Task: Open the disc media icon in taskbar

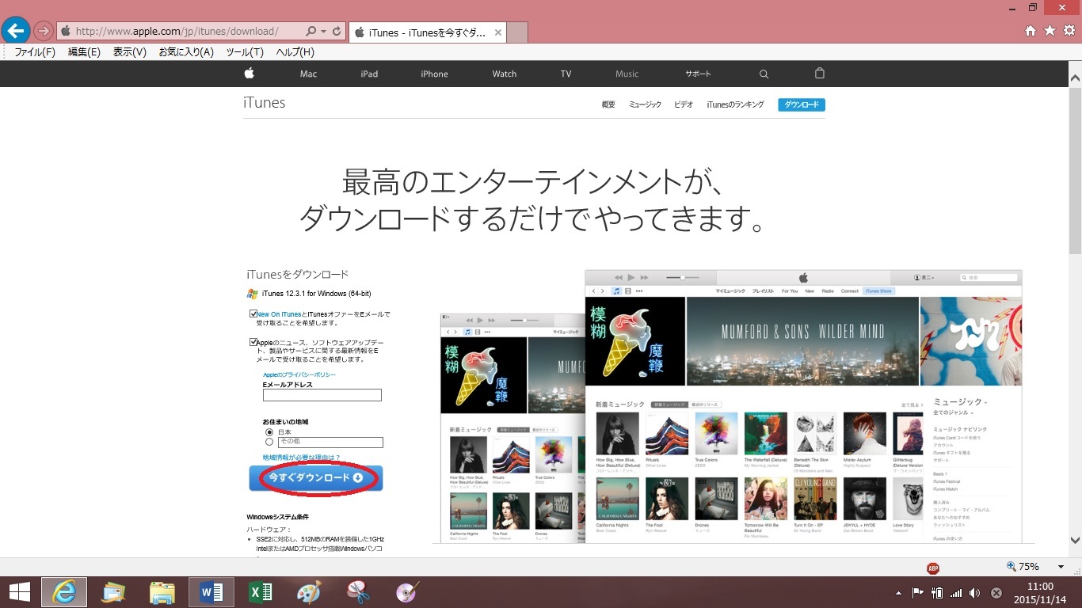Action: pyautogui.click(x=408, y=592)
